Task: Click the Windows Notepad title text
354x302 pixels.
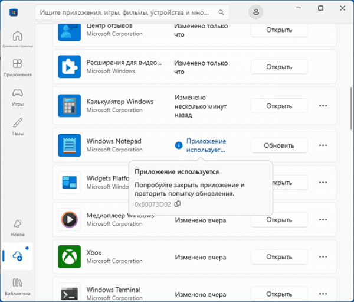Action: point(114,141)
